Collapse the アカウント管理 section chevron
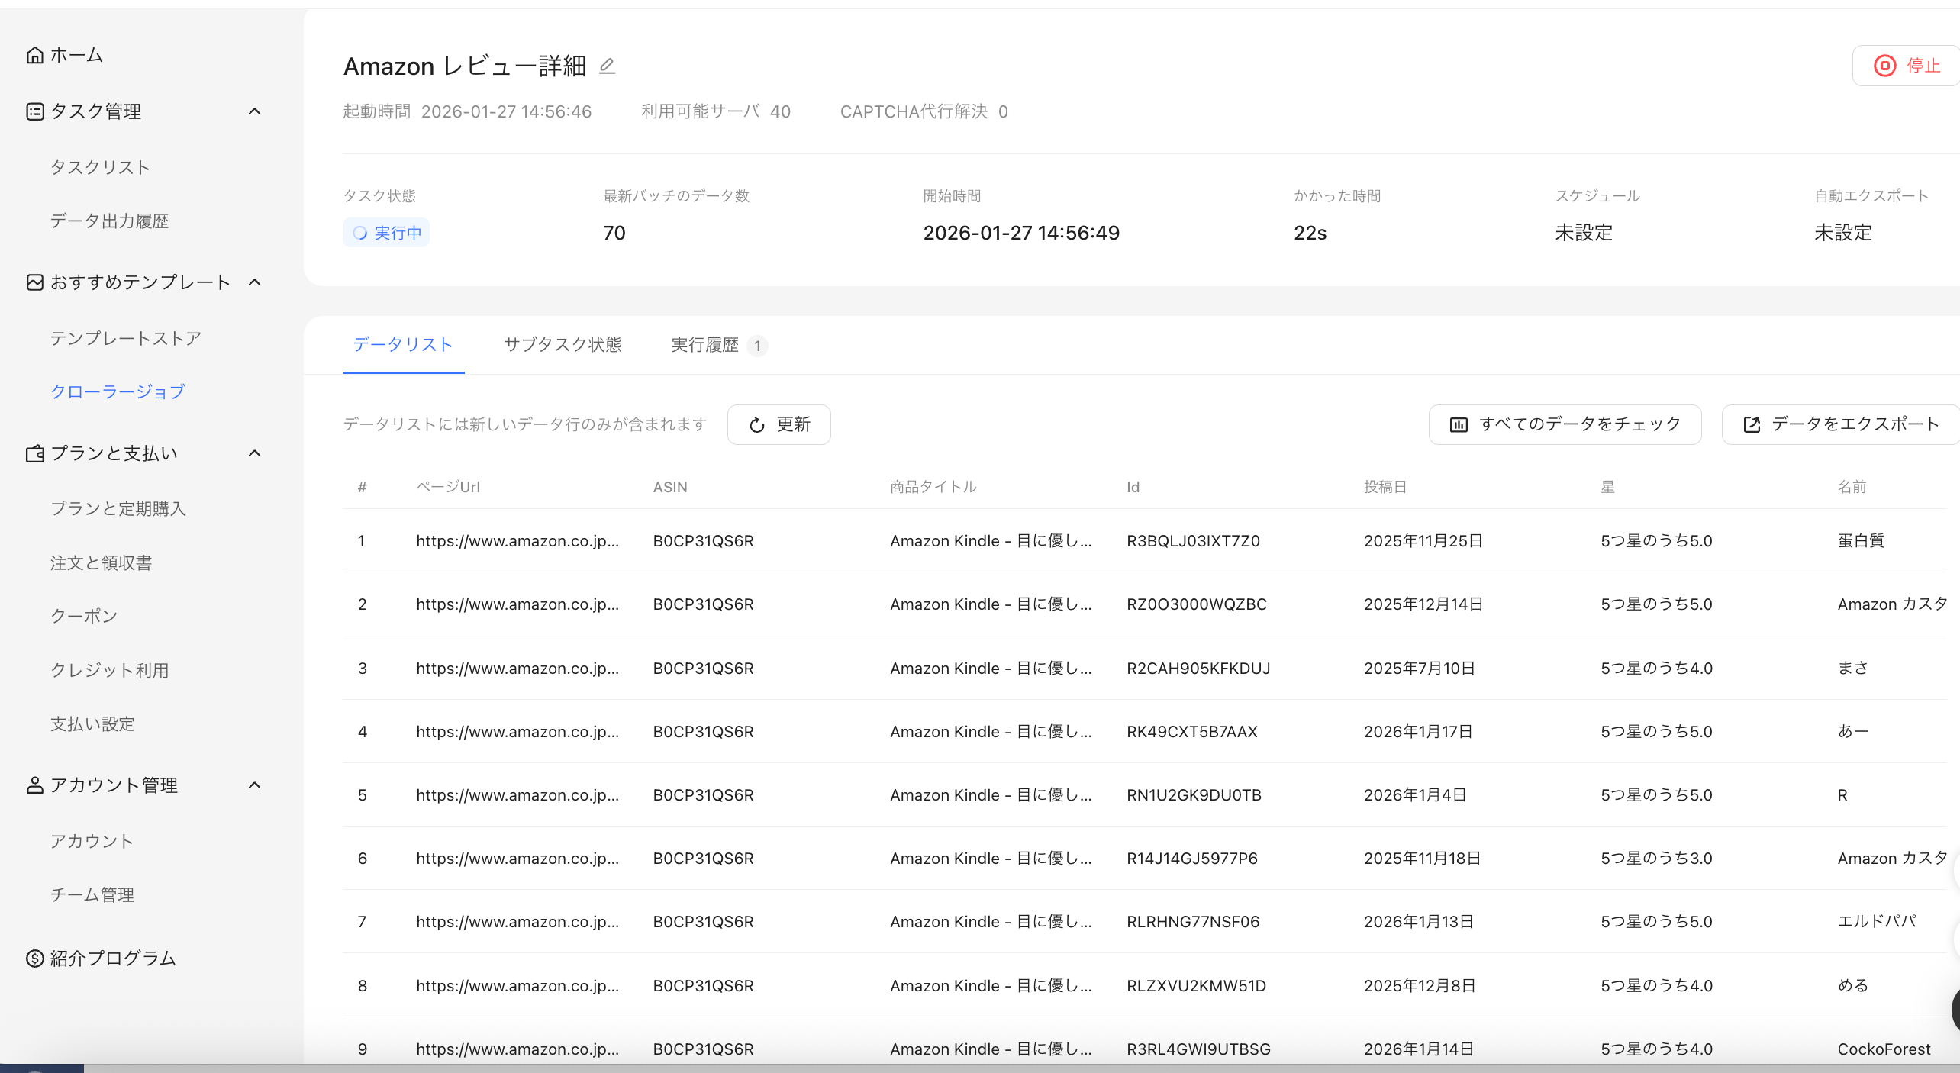 (x=255, y=785)
